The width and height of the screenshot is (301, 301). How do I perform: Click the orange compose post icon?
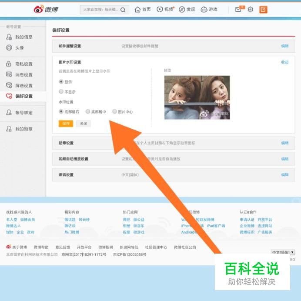(263, 10)
